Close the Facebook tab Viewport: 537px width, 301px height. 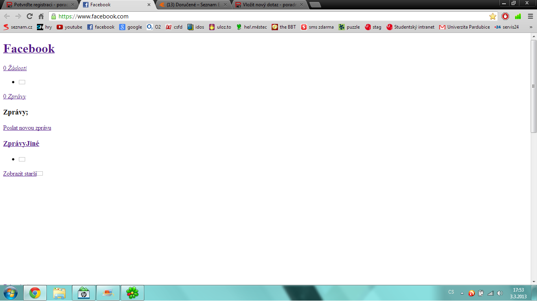149,5
